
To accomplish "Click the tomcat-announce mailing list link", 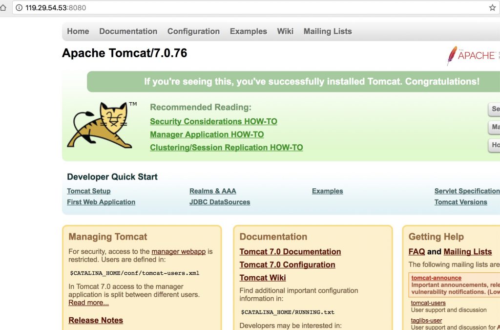I will pos(436,278).
